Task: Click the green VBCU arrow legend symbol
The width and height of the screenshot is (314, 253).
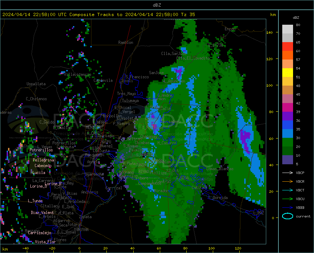Action: click(287, 199)
